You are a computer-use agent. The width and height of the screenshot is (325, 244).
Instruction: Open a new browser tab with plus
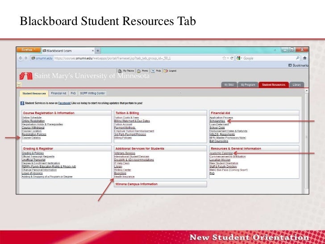[x=98, y=50]
